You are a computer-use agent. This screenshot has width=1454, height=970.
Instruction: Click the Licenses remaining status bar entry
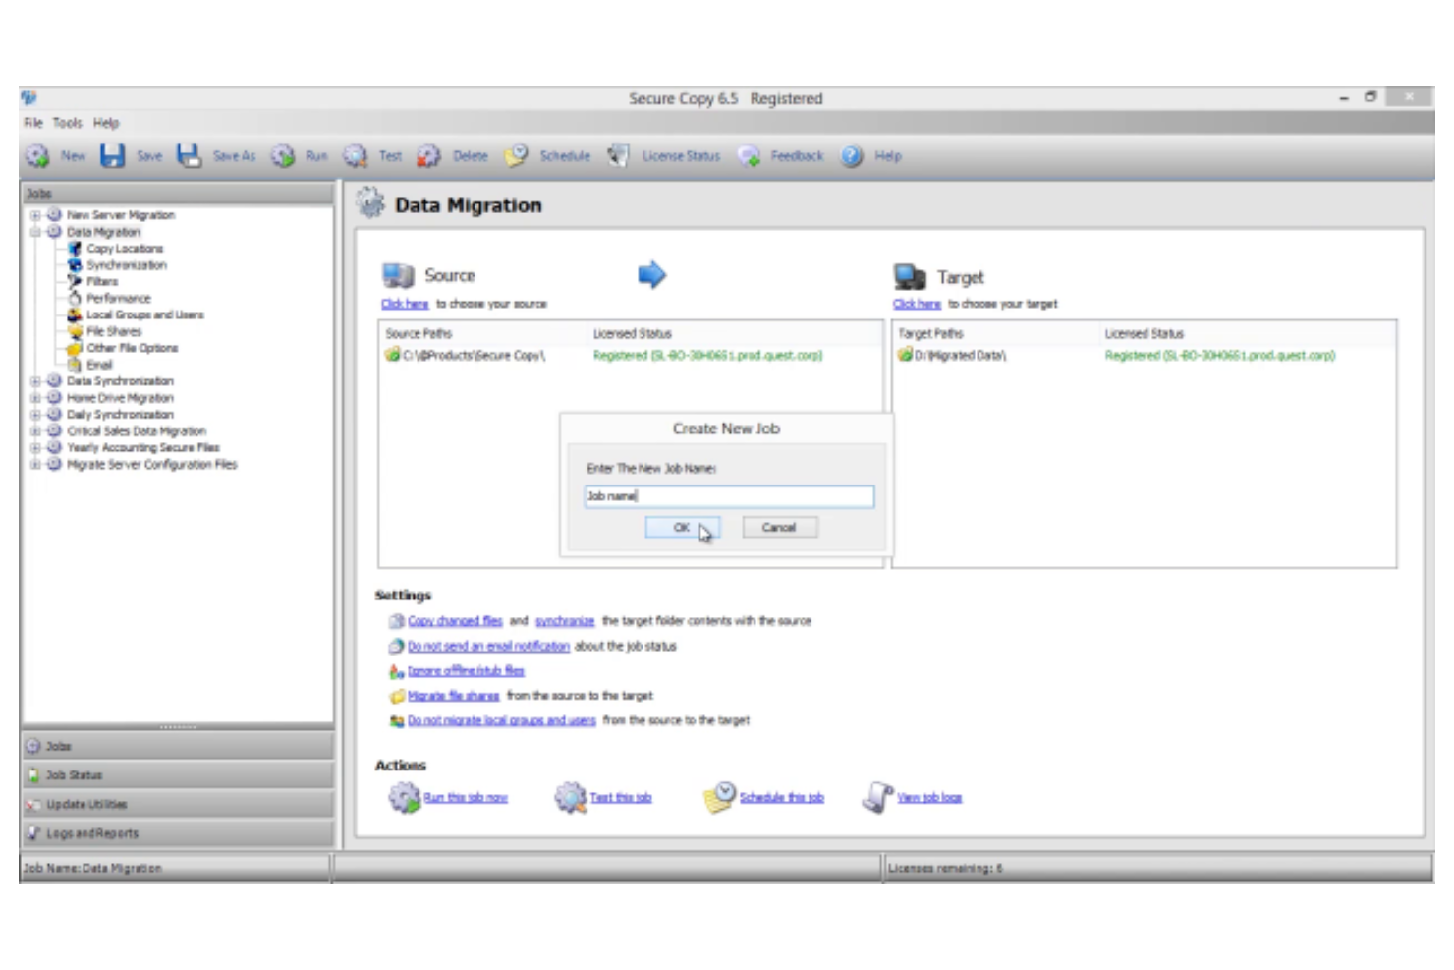click(945, 868)
